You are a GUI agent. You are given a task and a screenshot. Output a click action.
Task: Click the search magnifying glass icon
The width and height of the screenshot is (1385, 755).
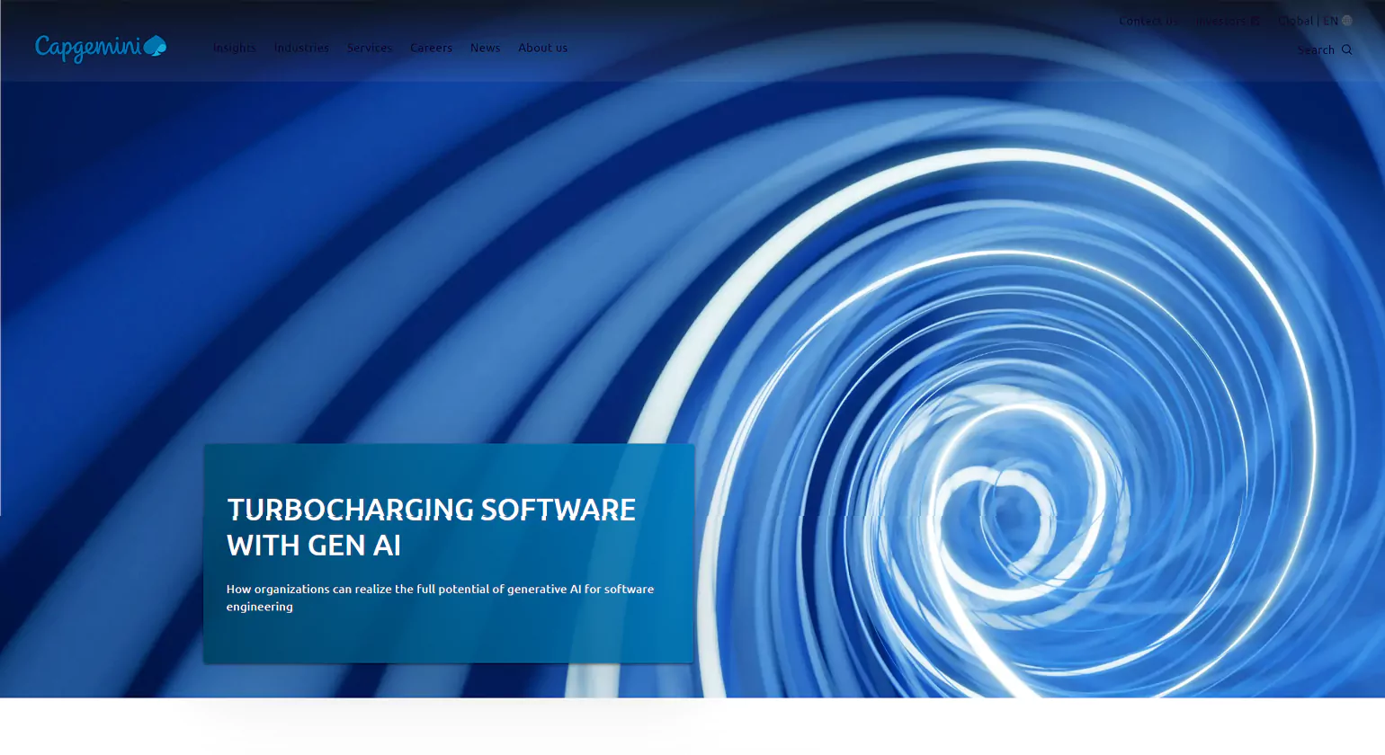coord(1346,49)
